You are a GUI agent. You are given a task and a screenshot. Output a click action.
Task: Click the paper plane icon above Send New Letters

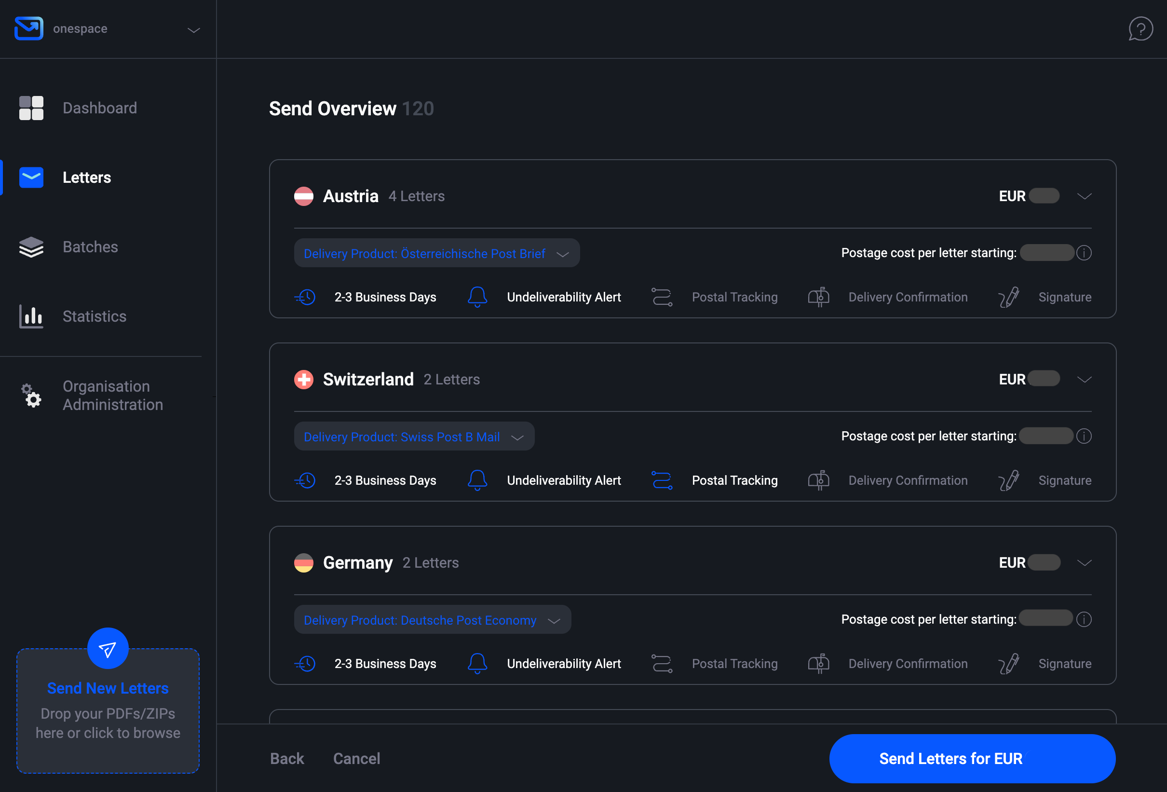[108, 648]
